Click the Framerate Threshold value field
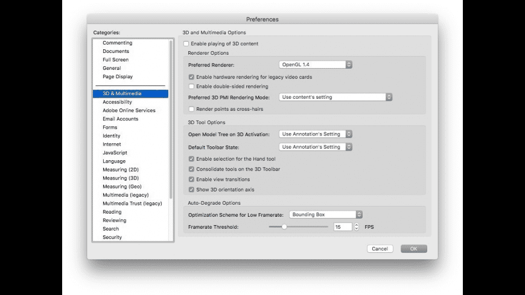The image size is (525, 295). tap(343, 227)
